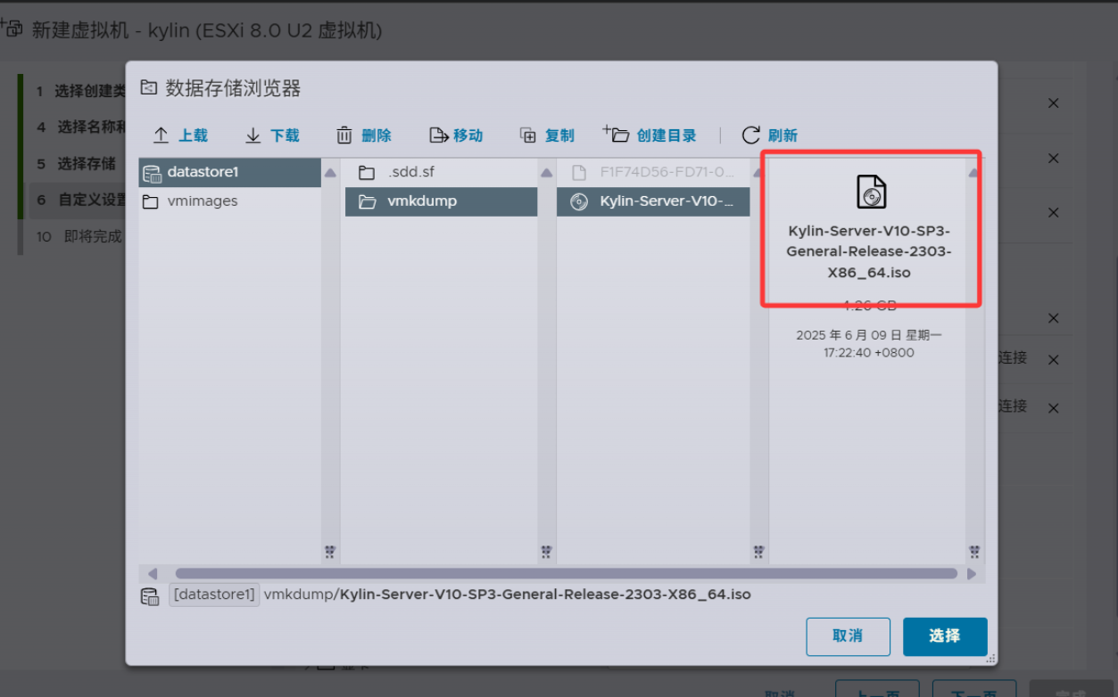Screen dimensions: 1118x697
Task: Click the Download (下载) toolbar icon
Action: [253, 135]
